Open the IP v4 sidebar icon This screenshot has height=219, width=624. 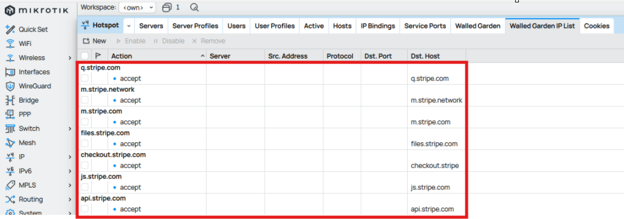click(10, 157)
